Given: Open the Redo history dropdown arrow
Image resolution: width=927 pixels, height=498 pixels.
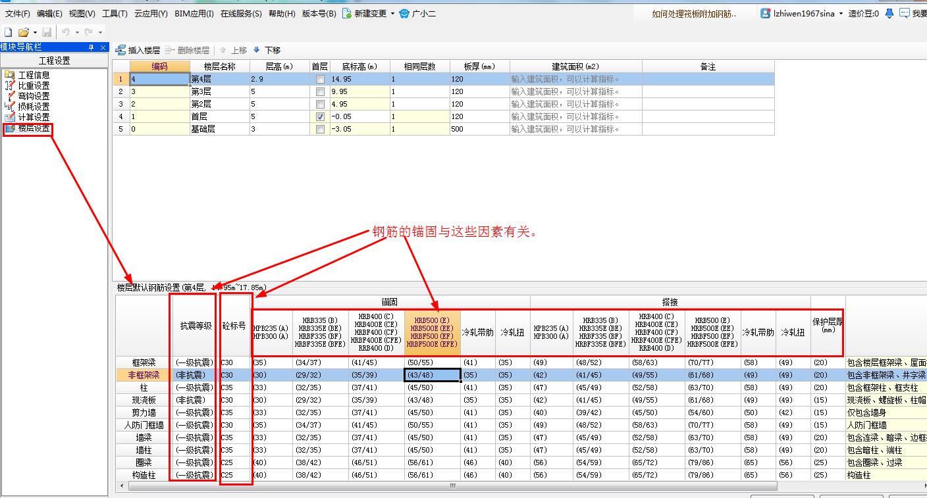Looking at the screenshot, I should [x=100, y=32].
